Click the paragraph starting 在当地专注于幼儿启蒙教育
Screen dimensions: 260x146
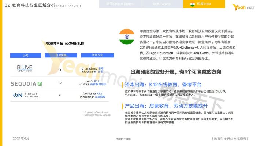[179, 114]
